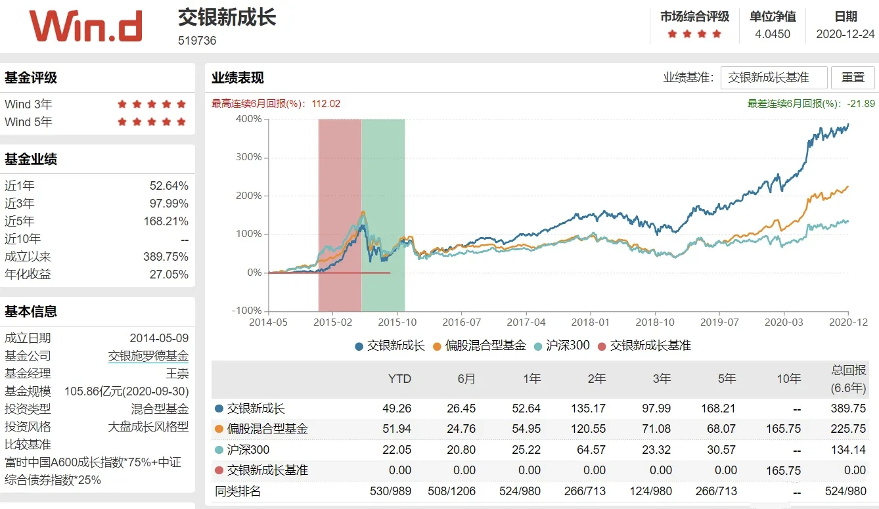Click the Wind logo

(85, 26)
